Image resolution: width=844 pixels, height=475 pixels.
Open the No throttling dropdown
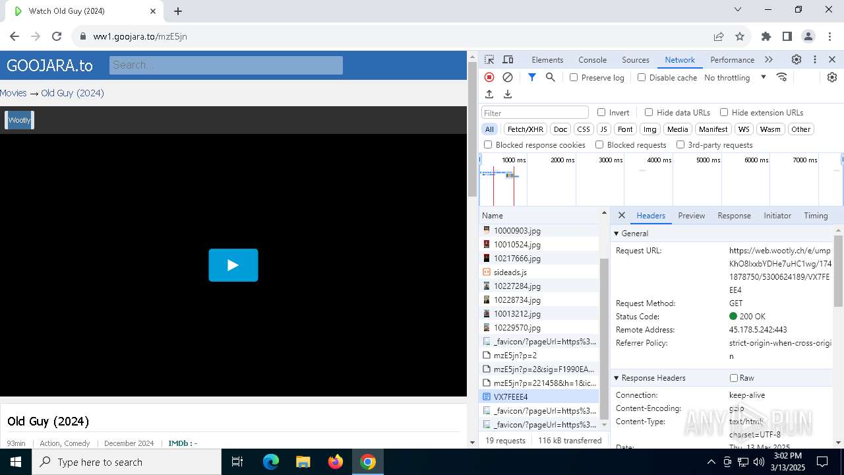[735, 77]
